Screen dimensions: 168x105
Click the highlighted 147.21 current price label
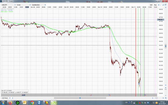click(160, 20)
